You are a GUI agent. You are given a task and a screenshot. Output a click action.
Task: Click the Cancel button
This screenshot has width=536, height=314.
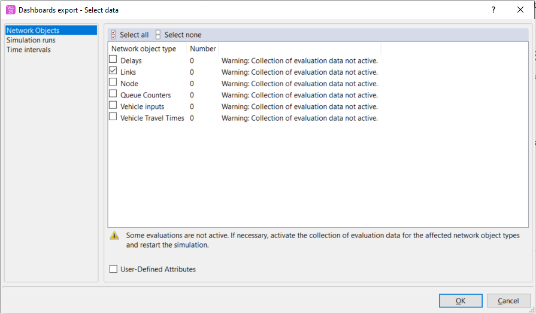point(508,301)
